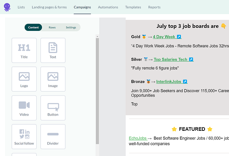The height and width of the screenshot is (156, 229).
Task: Click the FEATURED heading
Action: pos(192,129)
